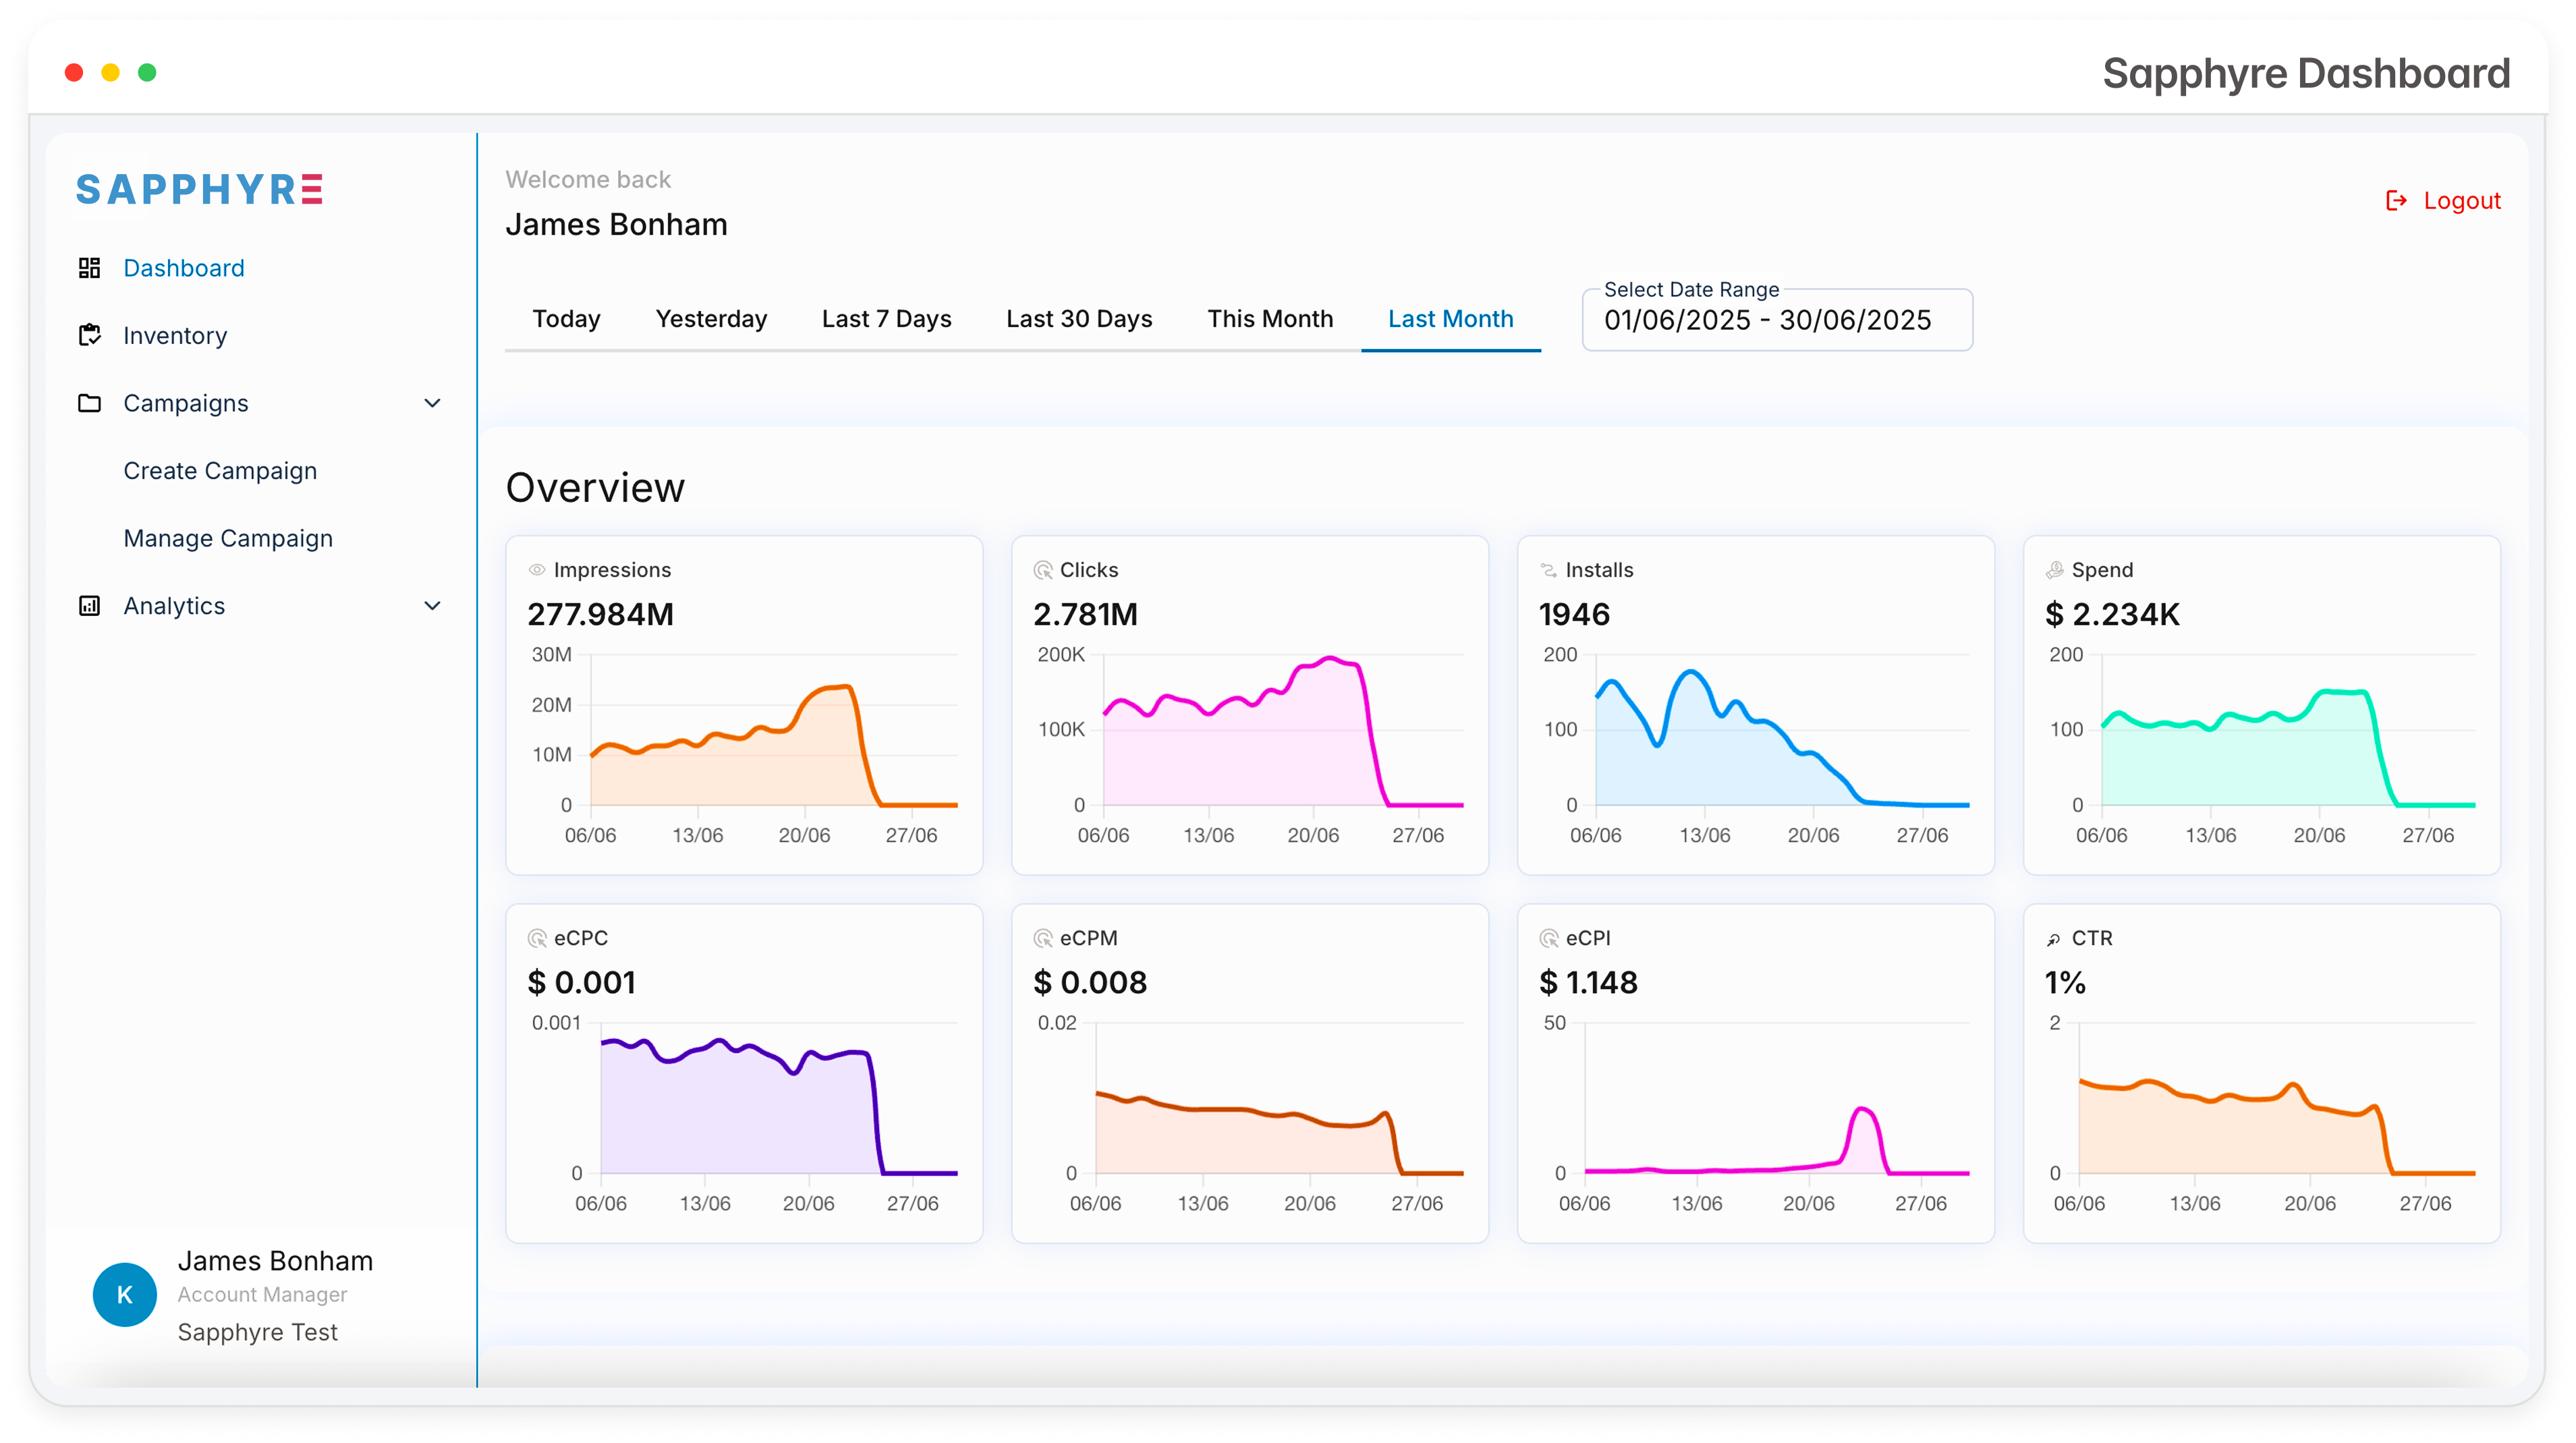The width and height of the screenshot is (2576, 1443).
Task: Click the Inventory clipboard icon
Action: (x=90, y=335)
